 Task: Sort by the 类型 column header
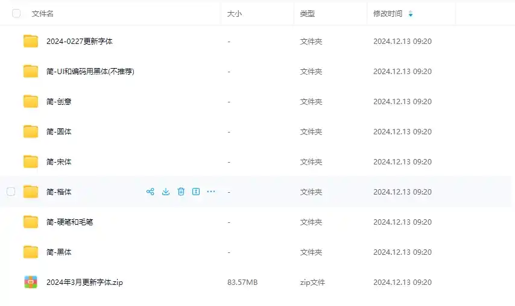[308, 13]
